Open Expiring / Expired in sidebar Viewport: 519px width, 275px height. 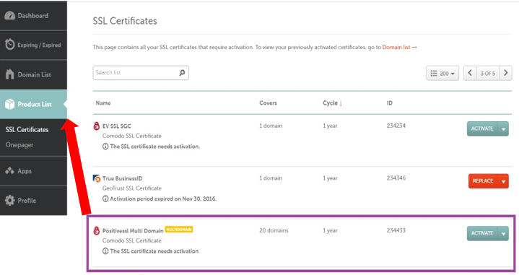33,45
